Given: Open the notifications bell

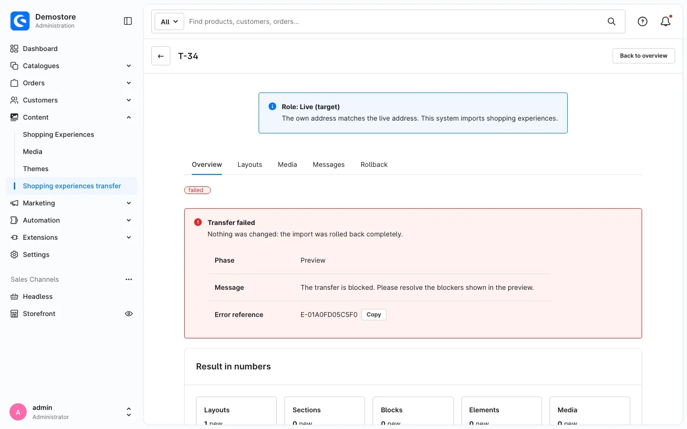Looking at the screenshot, I should click(x=666, y=21).
